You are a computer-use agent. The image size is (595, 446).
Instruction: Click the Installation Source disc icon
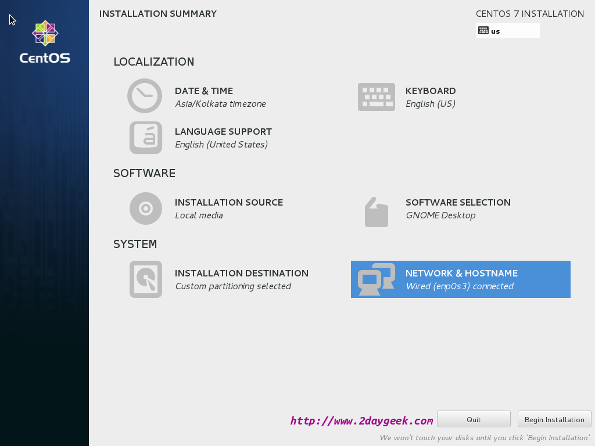146,208
